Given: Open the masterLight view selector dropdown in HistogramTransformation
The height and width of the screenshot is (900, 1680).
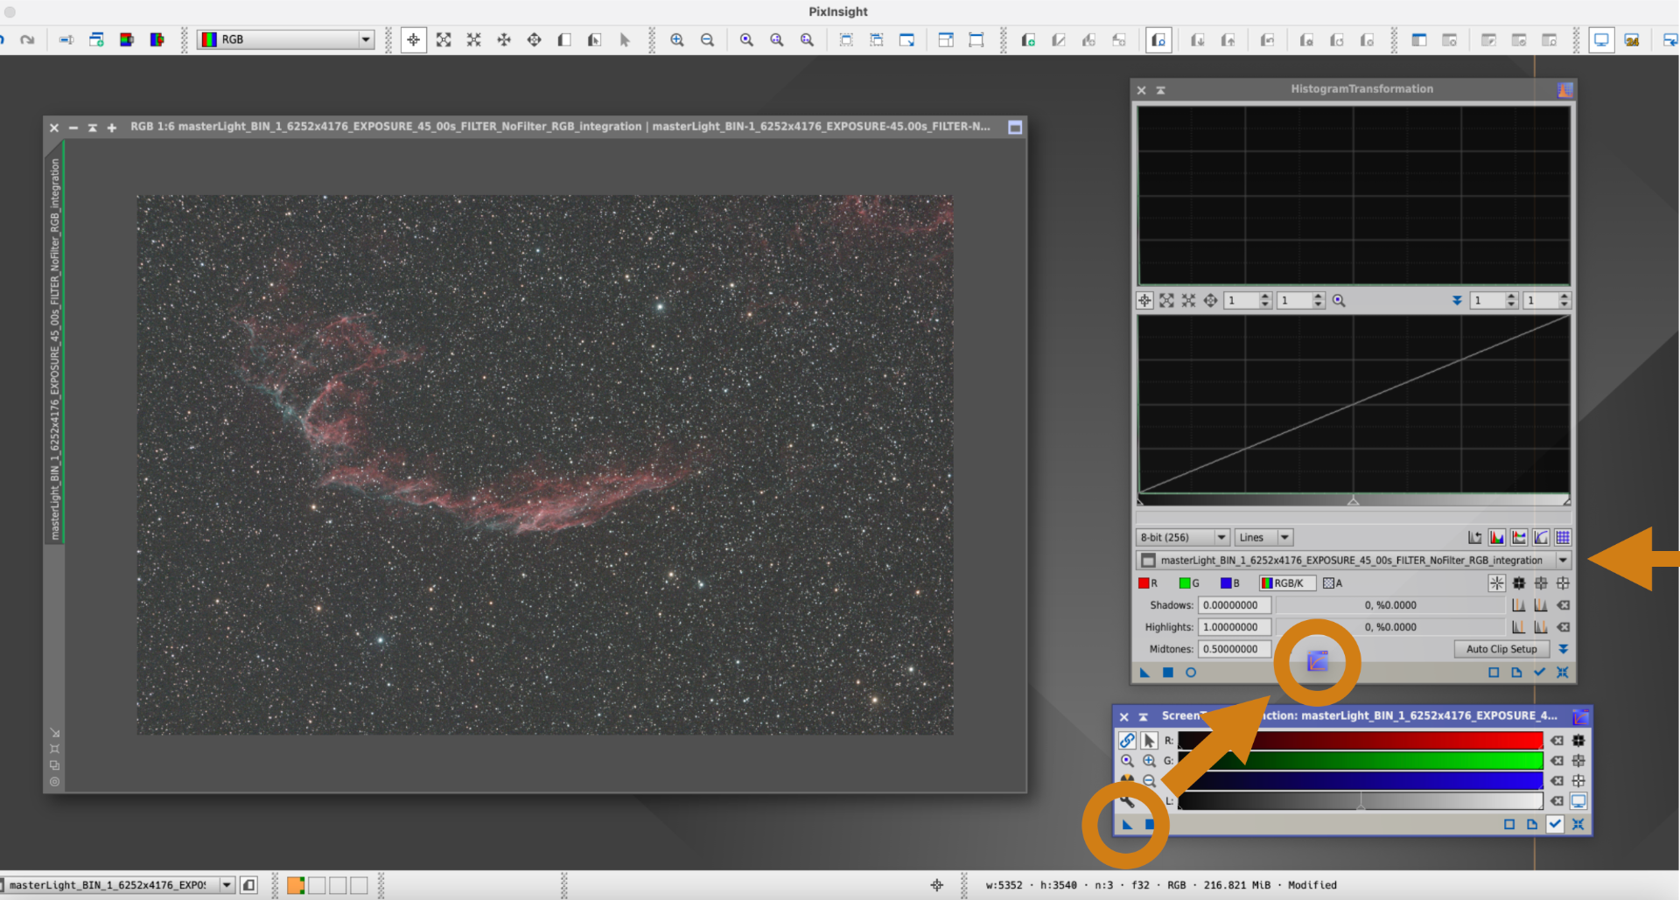Looking at the screenshot, I should coord(1354,561).
